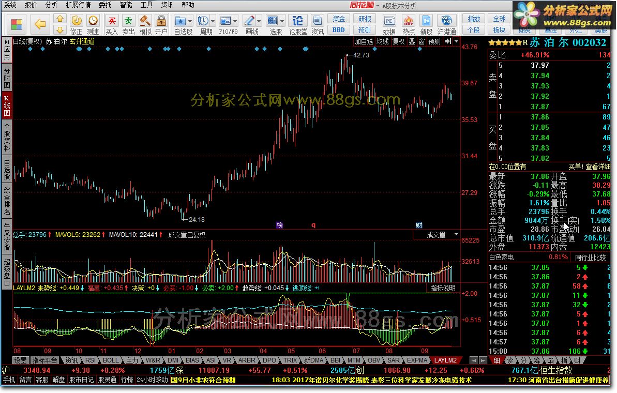Click the BBD button

(339, 30)
